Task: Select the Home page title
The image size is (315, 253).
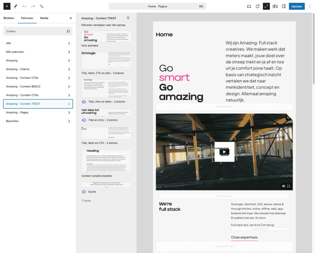Action: click(x=164, y=34)
